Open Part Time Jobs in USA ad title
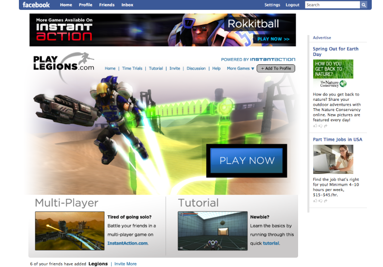 click(x=338, y=139)
